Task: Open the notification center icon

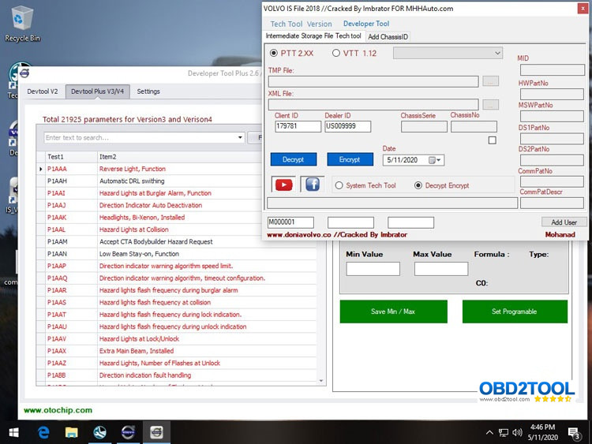Action: coord(575,433)
